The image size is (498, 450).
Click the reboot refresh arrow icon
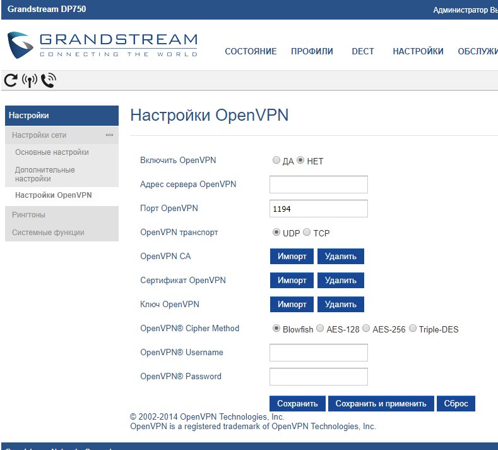coord(11,80)
